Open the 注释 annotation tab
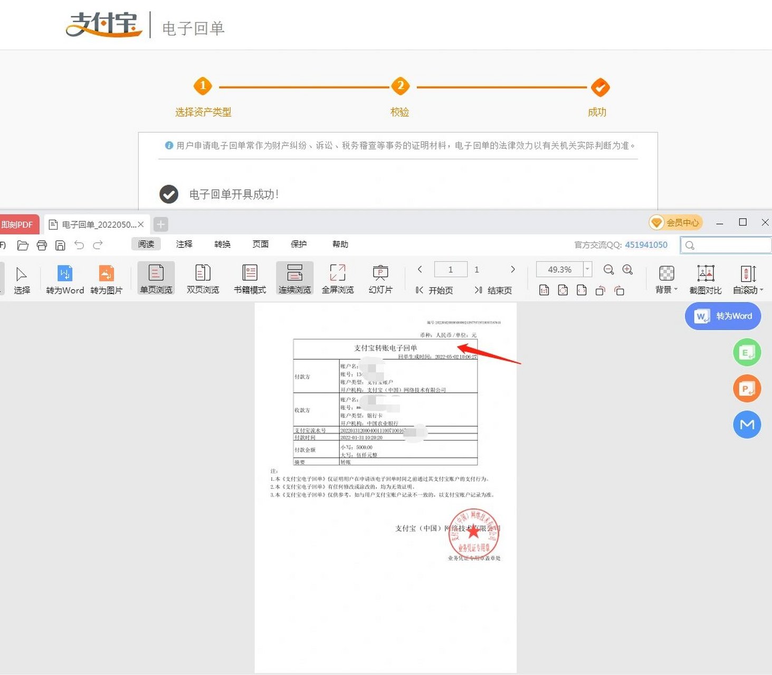Viewport: 772px width, 675px height. (184, 244)
